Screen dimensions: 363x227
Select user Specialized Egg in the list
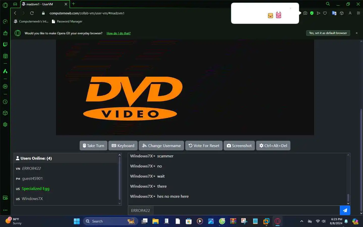coord(35,189)
